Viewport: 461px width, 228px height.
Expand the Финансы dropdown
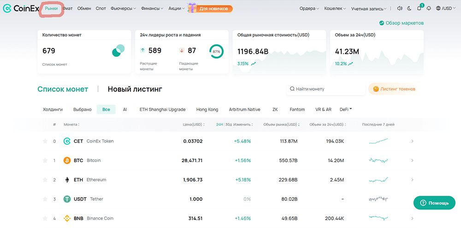(x=152, y=8)
